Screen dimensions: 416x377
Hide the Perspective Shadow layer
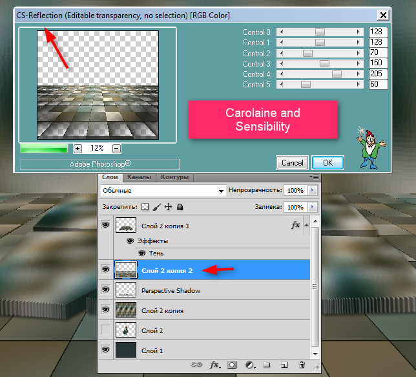click(105, 290)
